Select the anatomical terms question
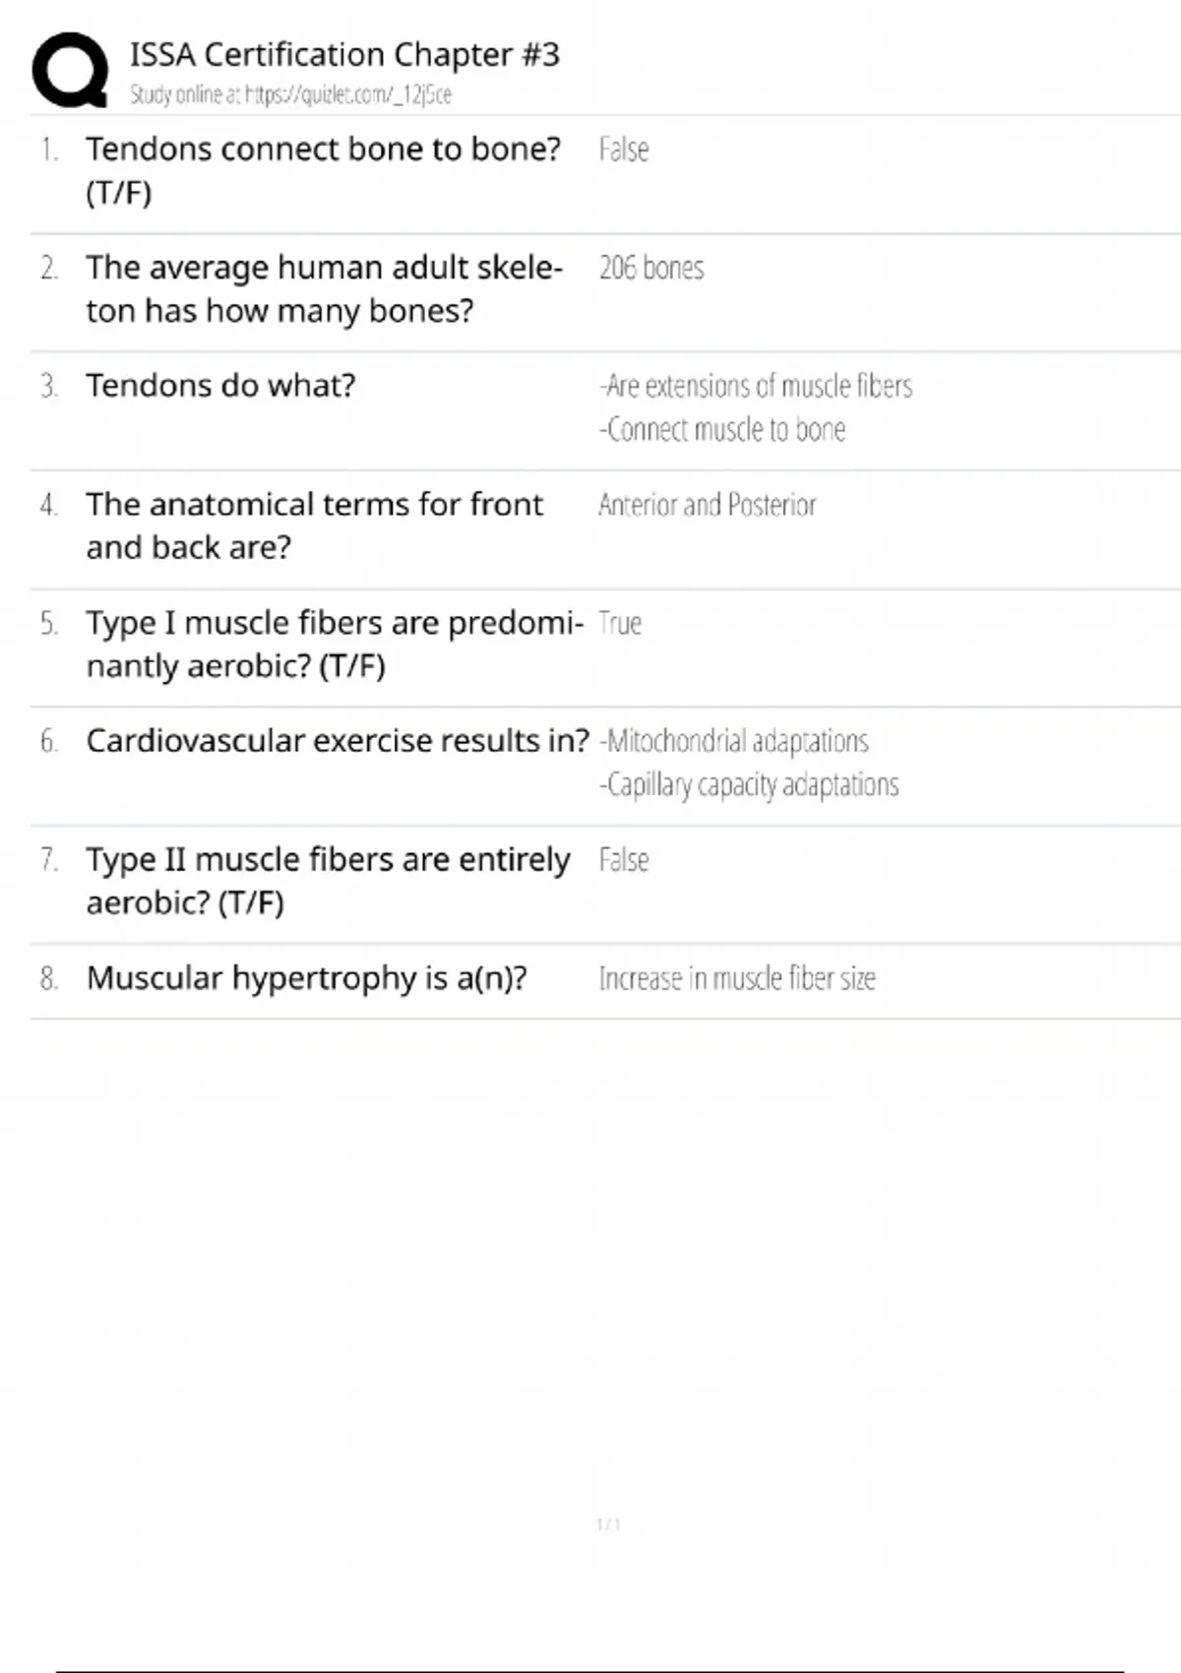1181x1673 pixels. point(314,526)
